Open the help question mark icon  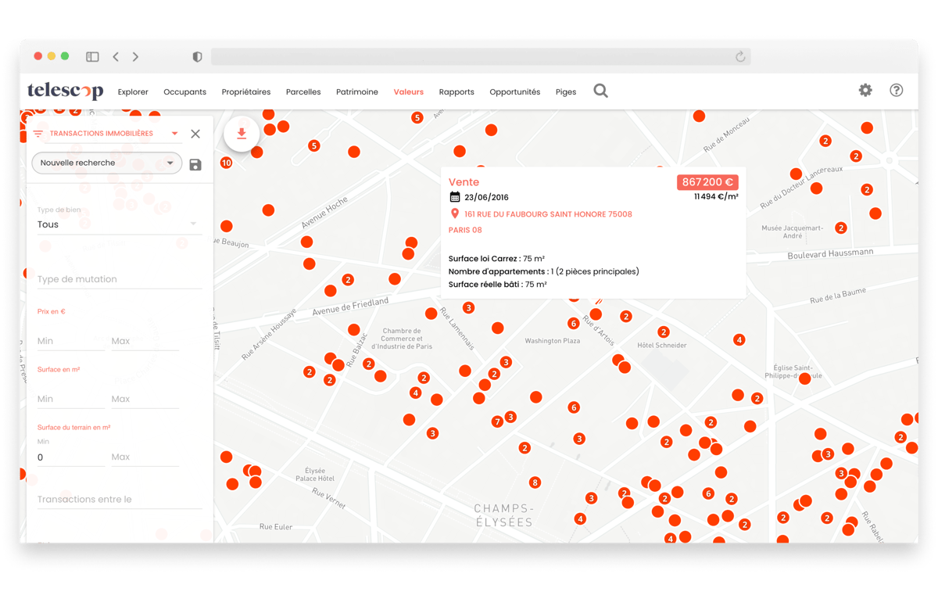coord(896,90)
